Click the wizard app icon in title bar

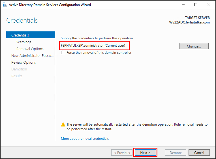[5, 5]
